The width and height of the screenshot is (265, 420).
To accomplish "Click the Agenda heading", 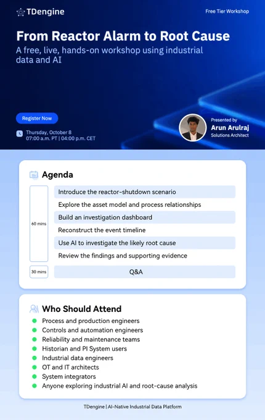I will click(57, 175).
